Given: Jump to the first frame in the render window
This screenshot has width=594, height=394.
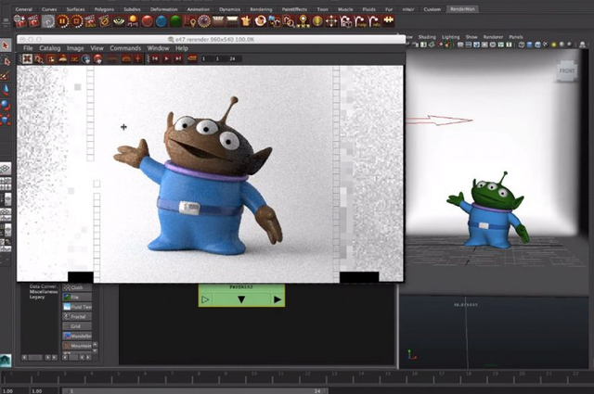Looking at the screenshot, I should coord(155,58).
